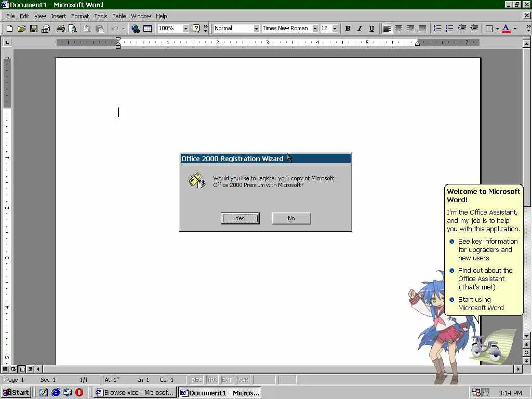
Task: Apply bulleted list formatting
Action: pyautogui.click(x=449, y=29)
